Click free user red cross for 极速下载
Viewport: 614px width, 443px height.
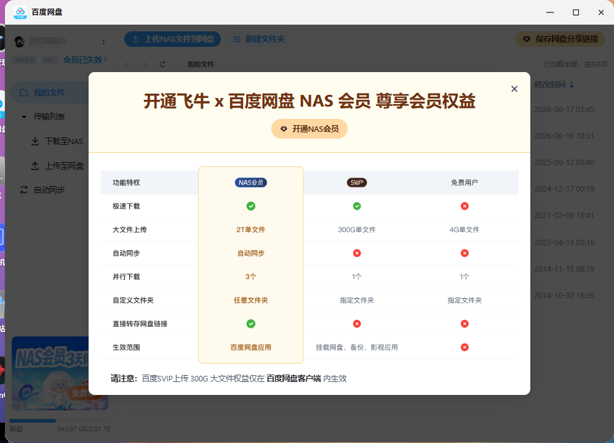[x=465, y=206]
